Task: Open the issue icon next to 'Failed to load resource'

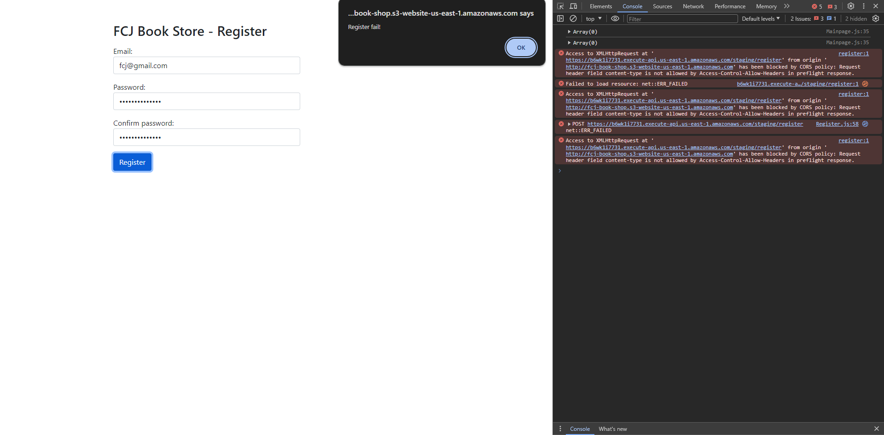Action: tap(865, 84)
